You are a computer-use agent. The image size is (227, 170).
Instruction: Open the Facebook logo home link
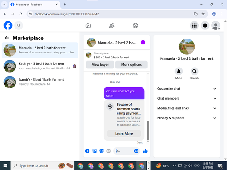tap(8, 25)
